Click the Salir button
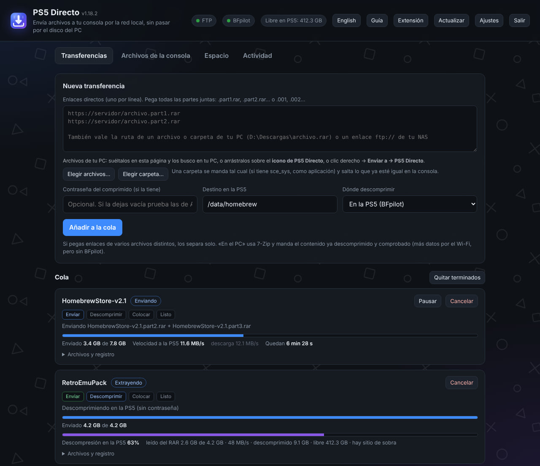Image resolution: width=540 pixels, height=466 pixels. [x=519, y=20]
